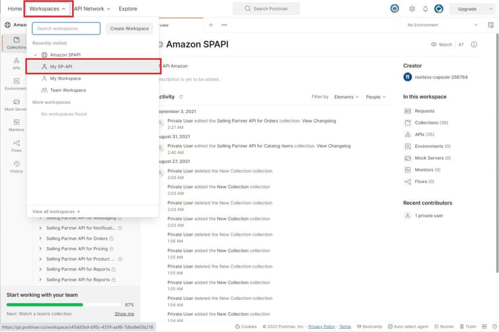
Task: Click the help icon in status bar
Action: 494,327
